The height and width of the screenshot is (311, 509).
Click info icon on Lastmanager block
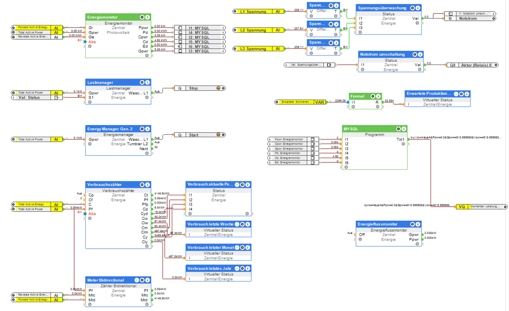point(147,82)
